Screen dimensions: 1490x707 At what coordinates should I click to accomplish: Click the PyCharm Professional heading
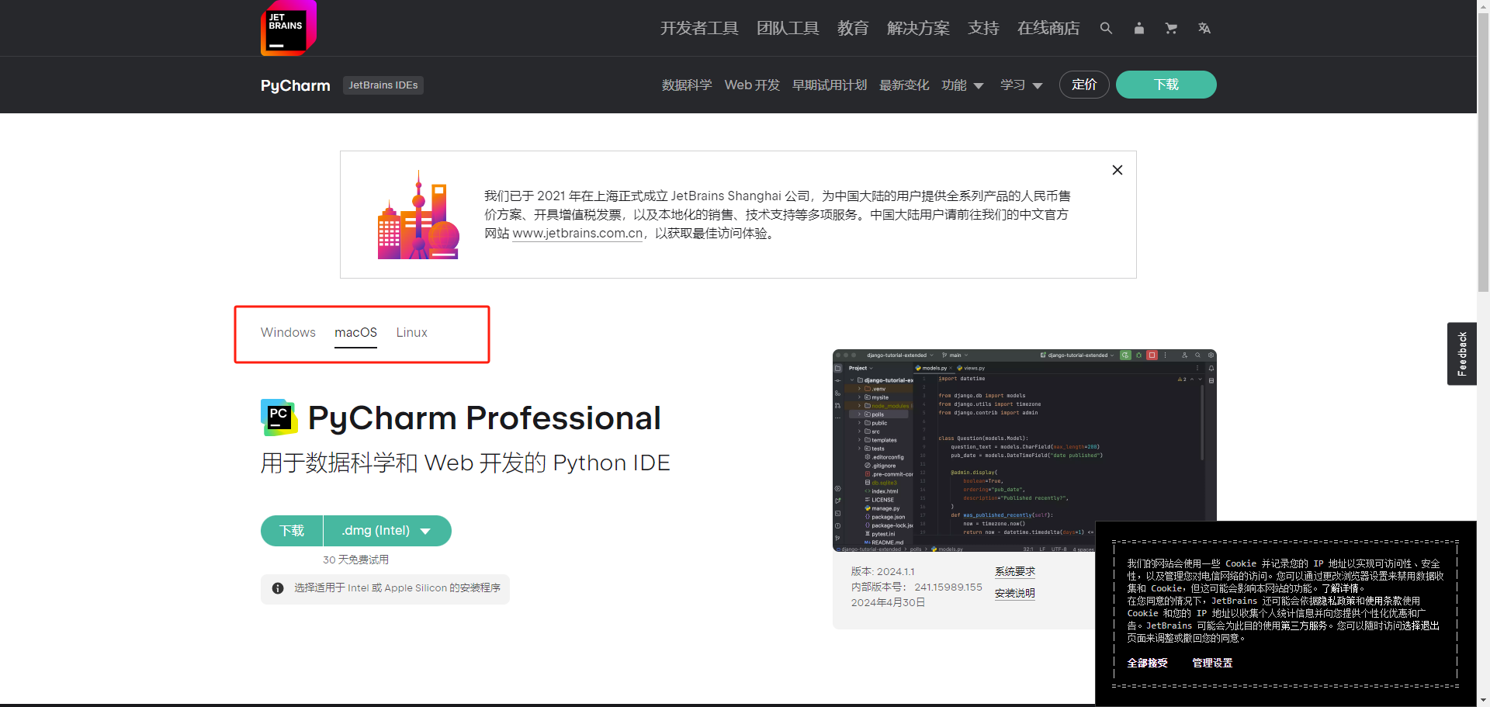484,418
